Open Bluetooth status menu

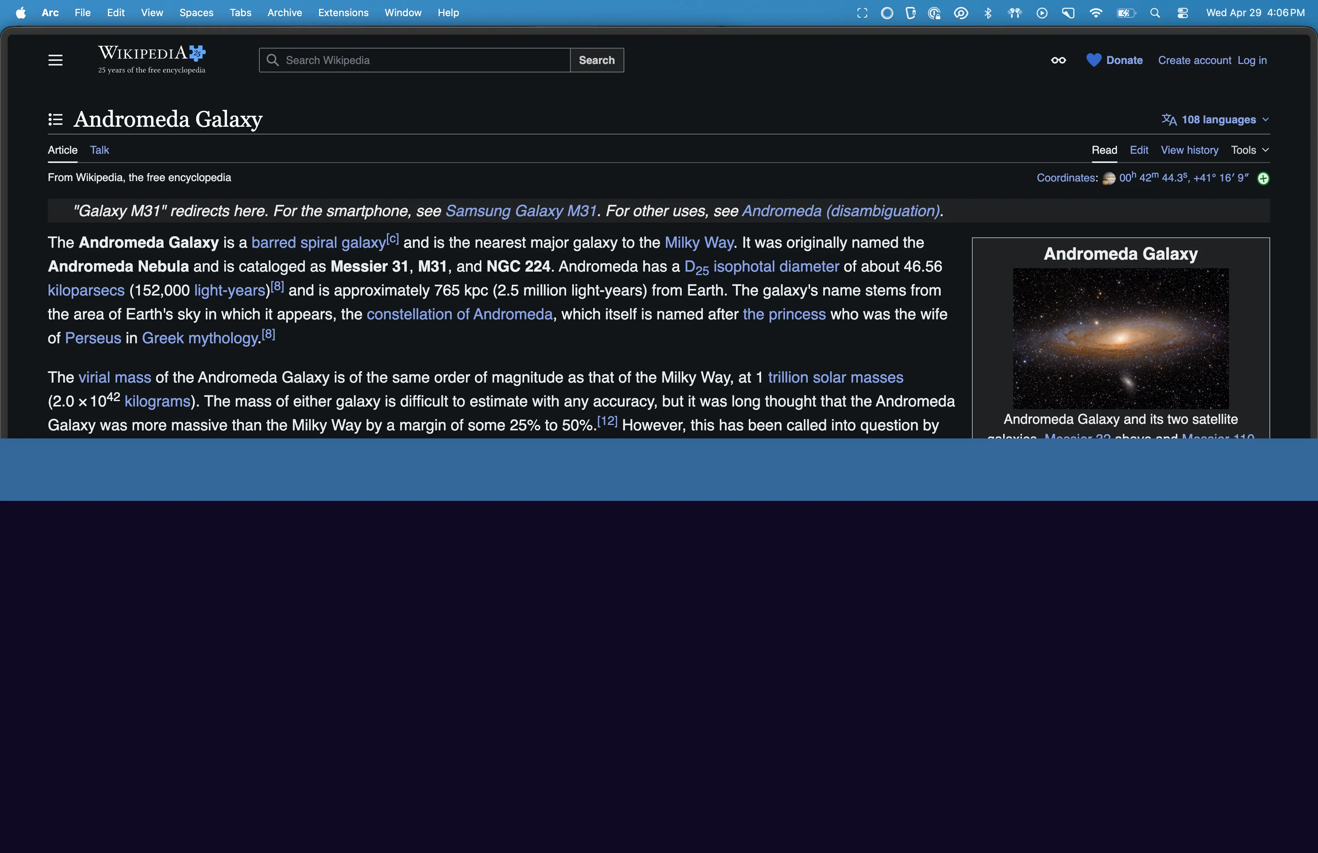coord(988,13)
